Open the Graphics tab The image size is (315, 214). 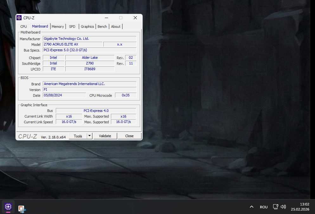tap(87, 27)
